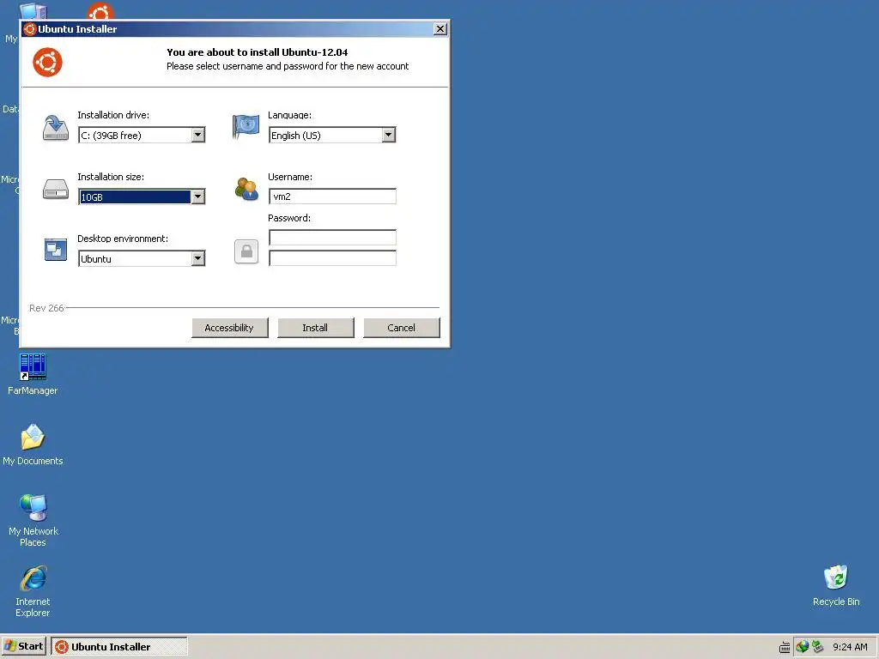The image size is (879, 659).
Task: Click the hard disk icon beside Installation size
Action: click(56, 190)
